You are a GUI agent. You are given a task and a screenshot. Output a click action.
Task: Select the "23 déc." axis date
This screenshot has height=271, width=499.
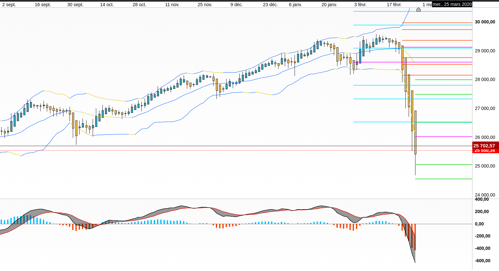click(270, 5)
